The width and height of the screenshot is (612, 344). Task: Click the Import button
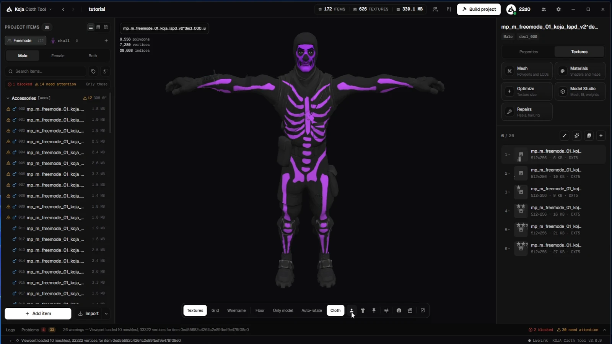[88, 313]
